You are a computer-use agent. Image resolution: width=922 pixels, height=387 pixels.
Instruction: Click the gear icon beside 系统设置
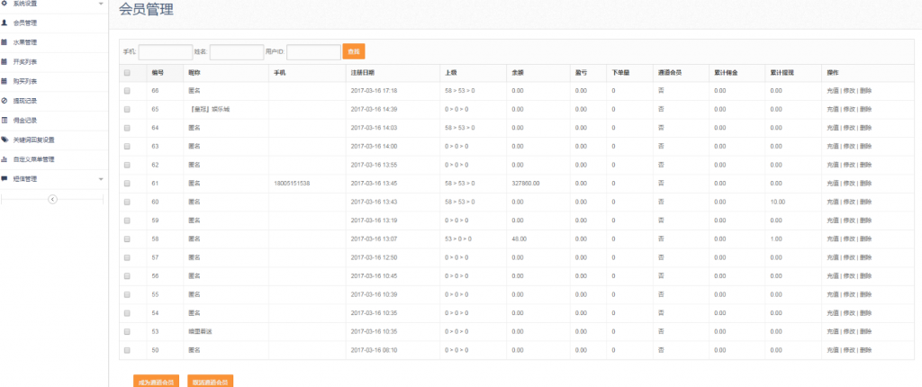click(x=5, y=4)
